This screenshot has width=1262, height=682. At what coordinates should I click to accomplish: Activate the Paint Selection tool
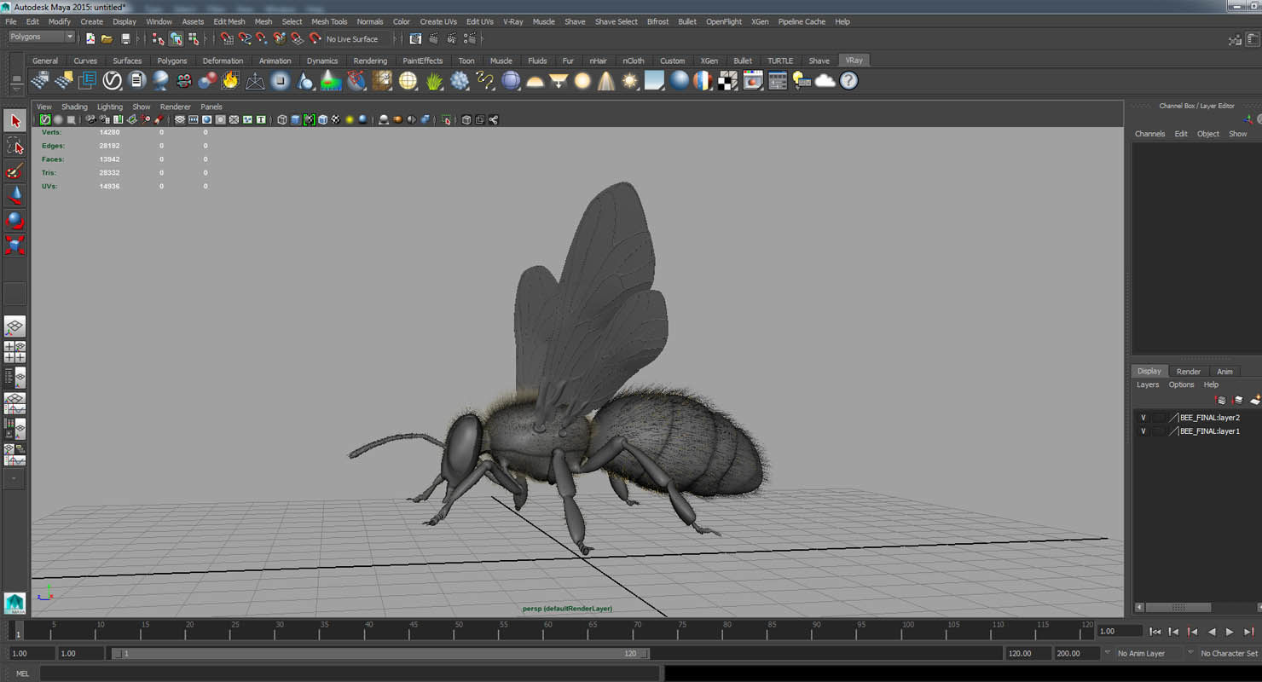click(14, 170)
